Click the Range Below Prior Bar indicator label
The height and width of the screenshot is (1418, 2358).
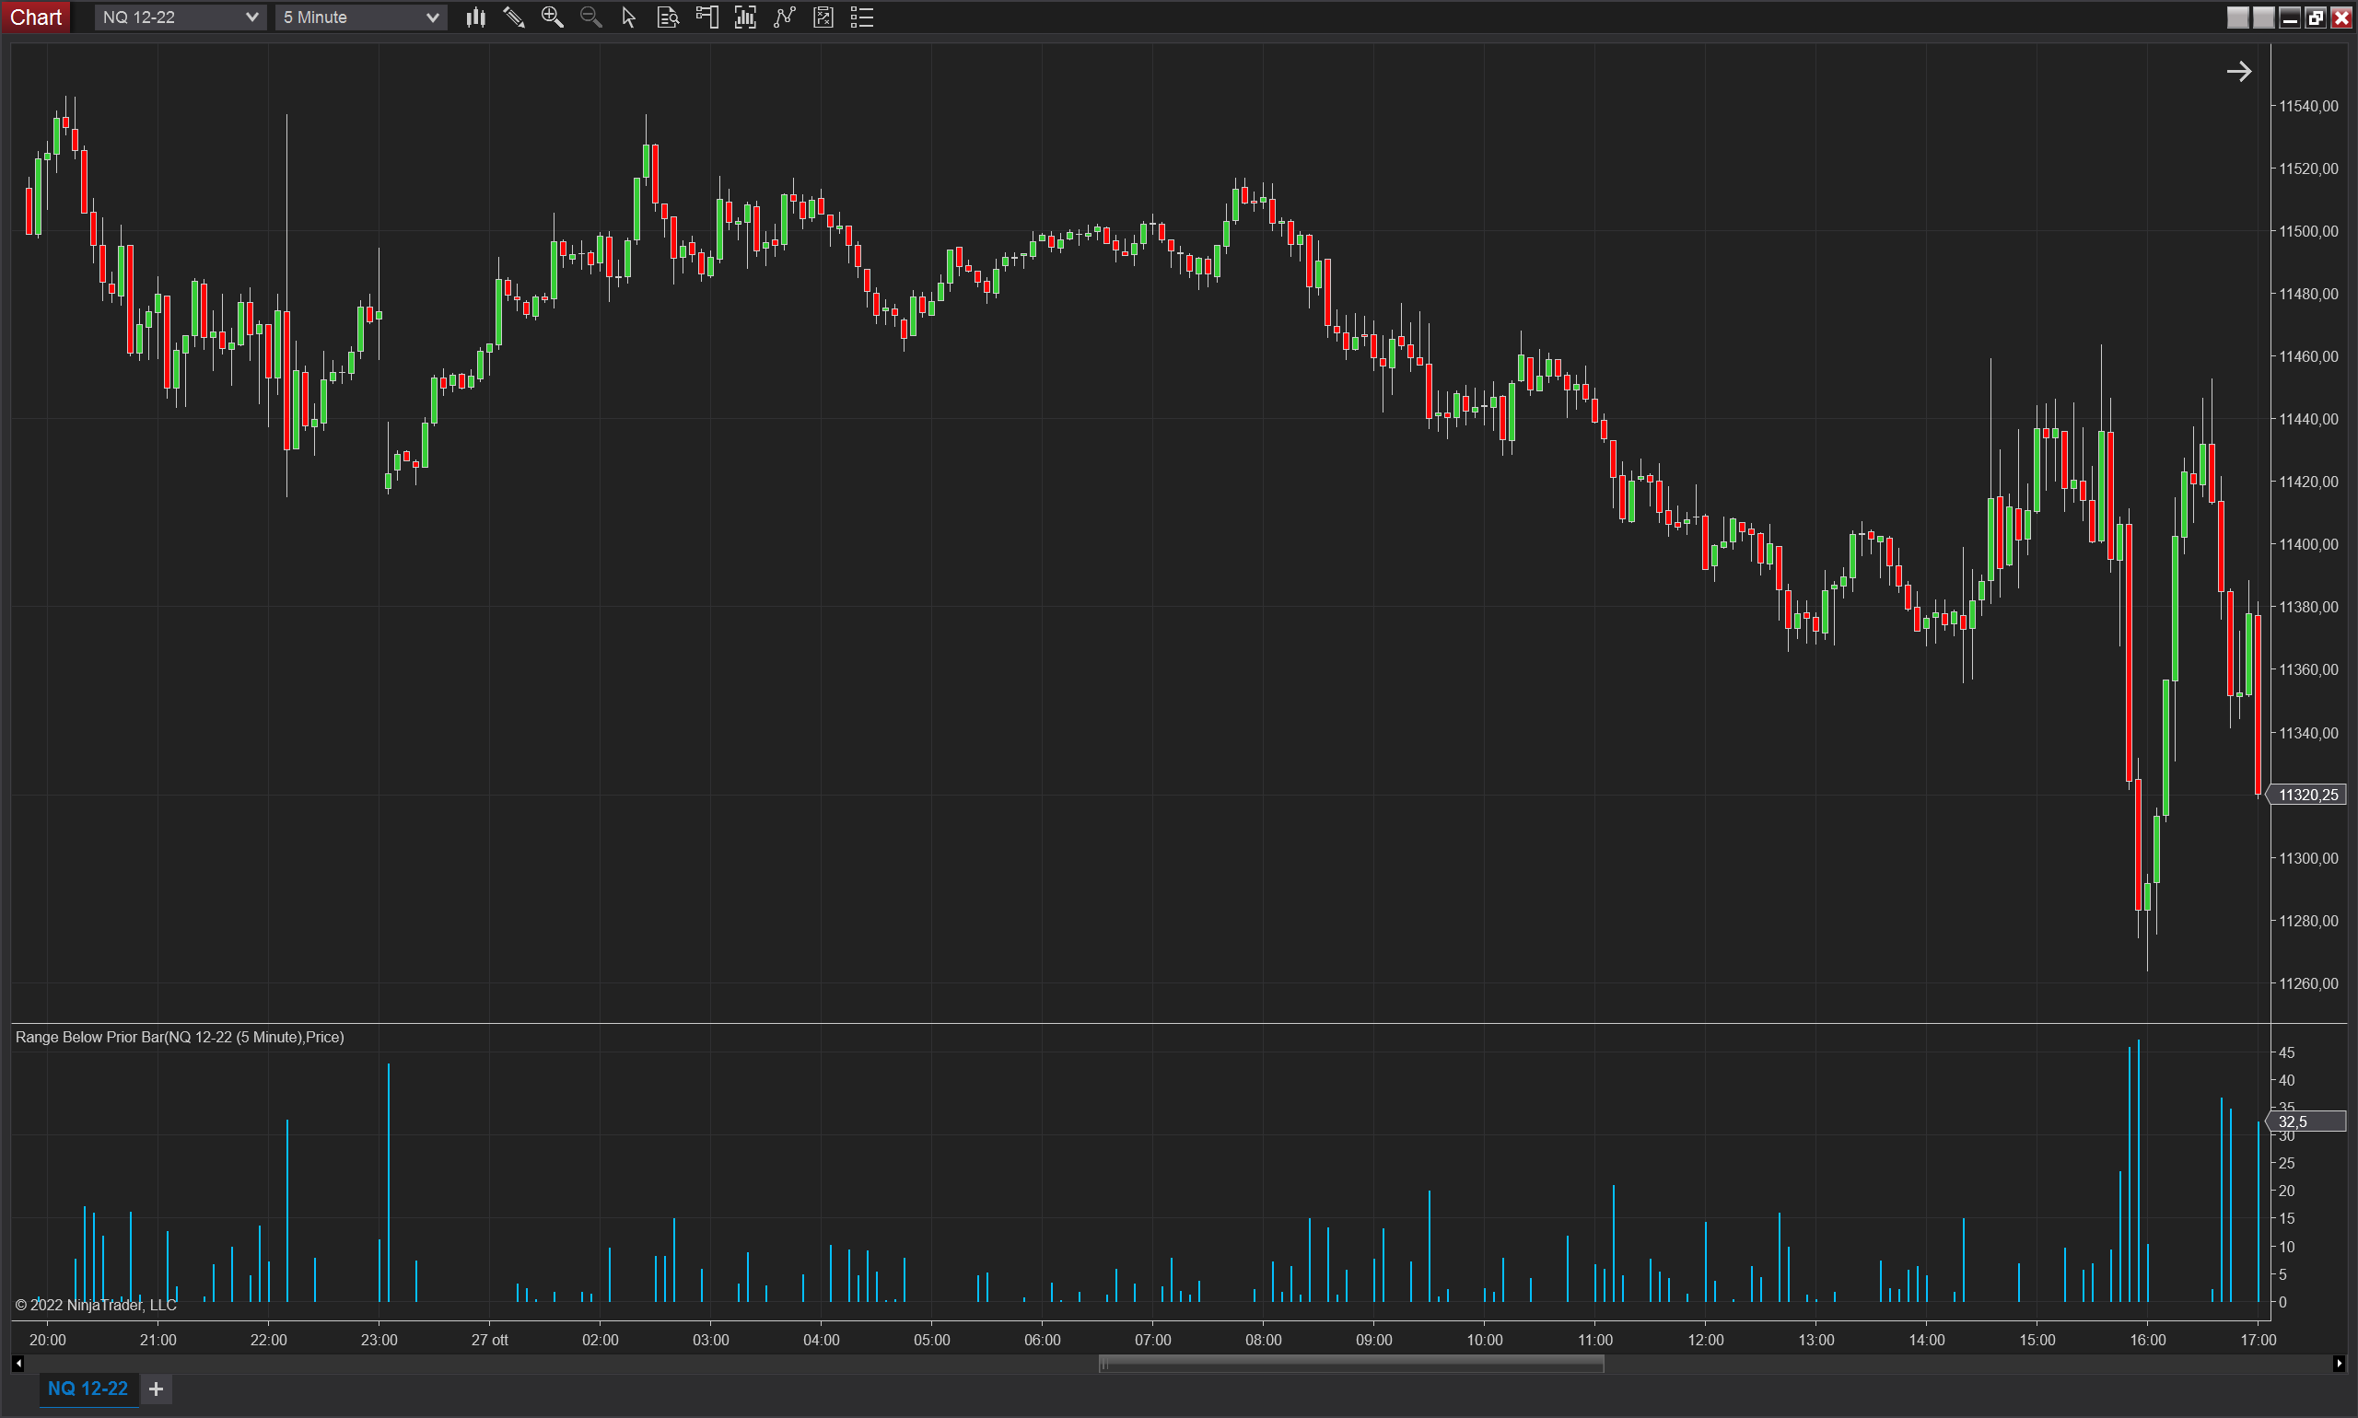coord(180,1038)
